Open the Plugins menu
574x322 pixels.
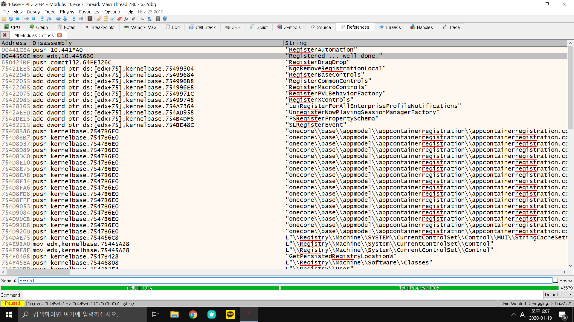point(67,12)
